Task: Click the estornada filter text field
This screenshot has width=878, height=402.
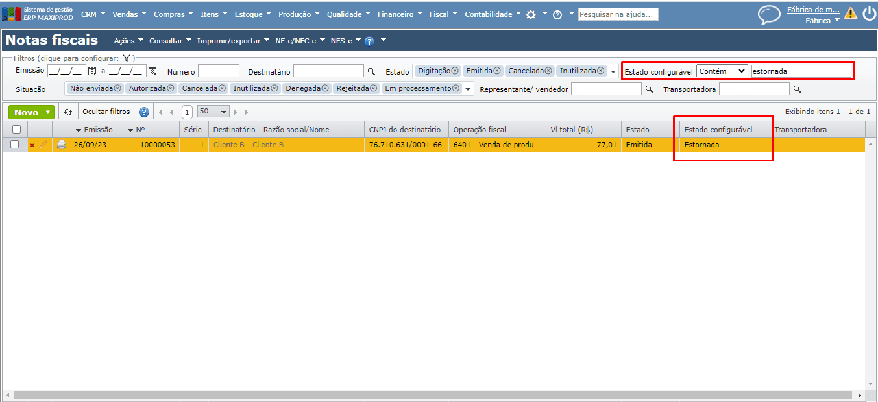Action: click(x=801, y=71)
